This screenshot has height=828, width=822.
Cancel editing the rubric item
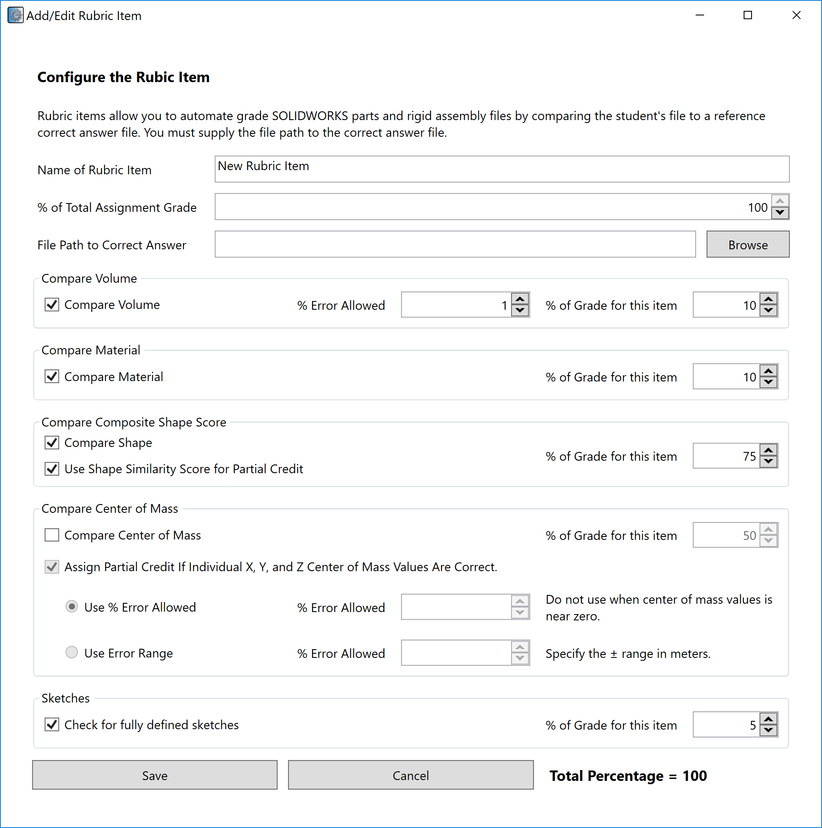411,775
